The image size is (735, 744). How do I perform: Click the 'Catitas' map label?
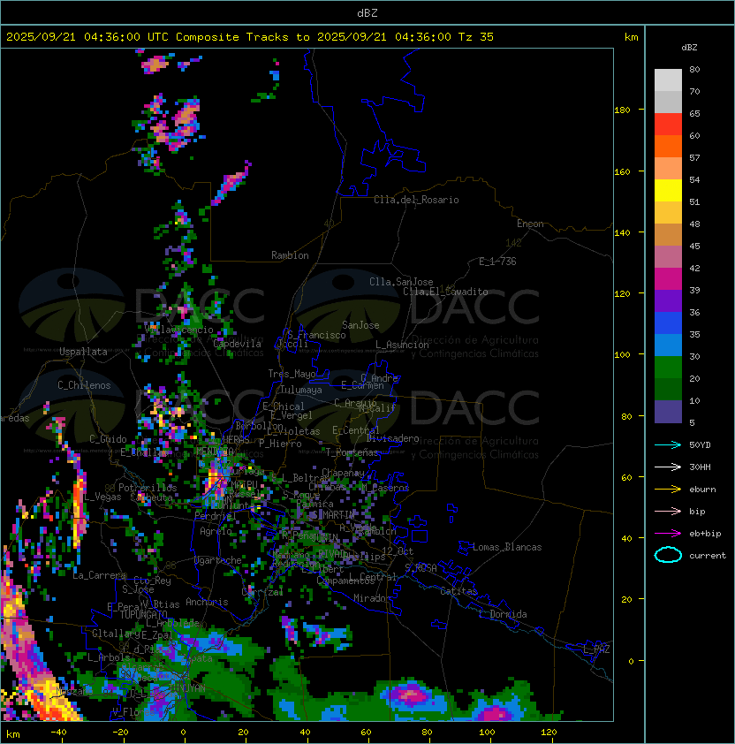tap(458, 591)
